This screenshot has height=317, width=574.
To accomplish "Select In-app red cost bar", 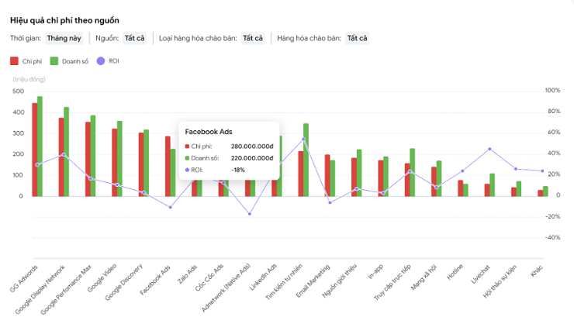I will click(x=381, y=178).
